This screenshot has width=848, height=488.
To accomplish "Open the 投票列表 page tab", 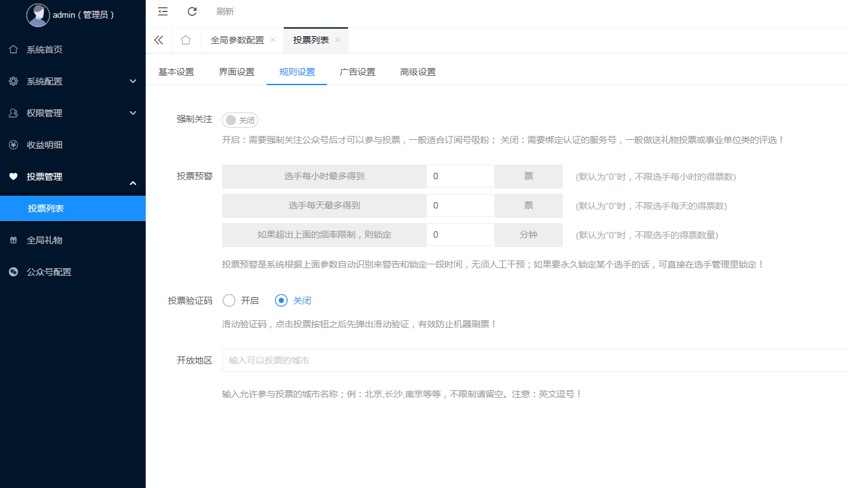I will 311,40.
